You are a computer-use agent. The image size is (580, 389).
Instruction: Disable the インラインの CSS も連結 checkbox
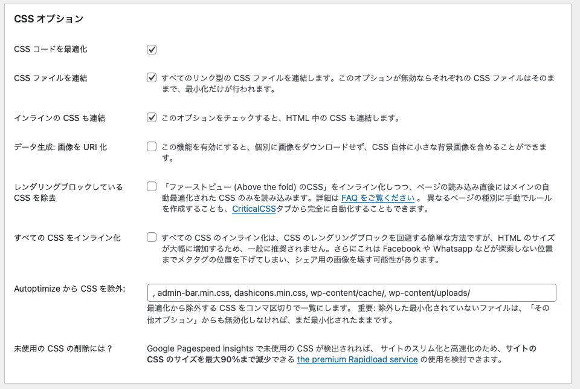152,118
